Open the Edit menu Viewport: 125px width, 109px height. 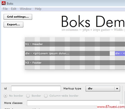coord(14,9)
